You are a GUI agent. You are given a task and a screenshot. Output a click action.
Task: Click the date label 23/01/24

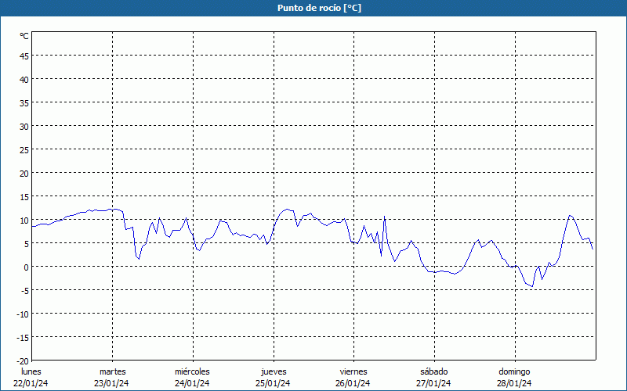(111, 383)
